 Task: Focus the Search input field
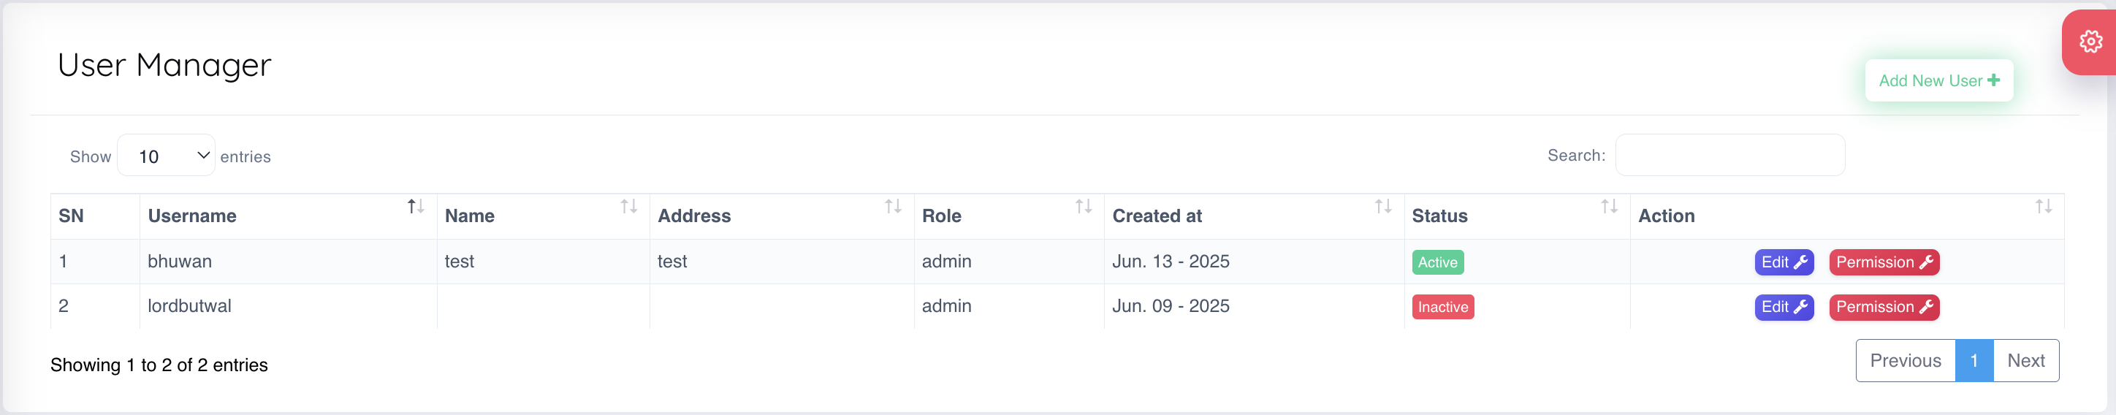[x=1729, y=156]
